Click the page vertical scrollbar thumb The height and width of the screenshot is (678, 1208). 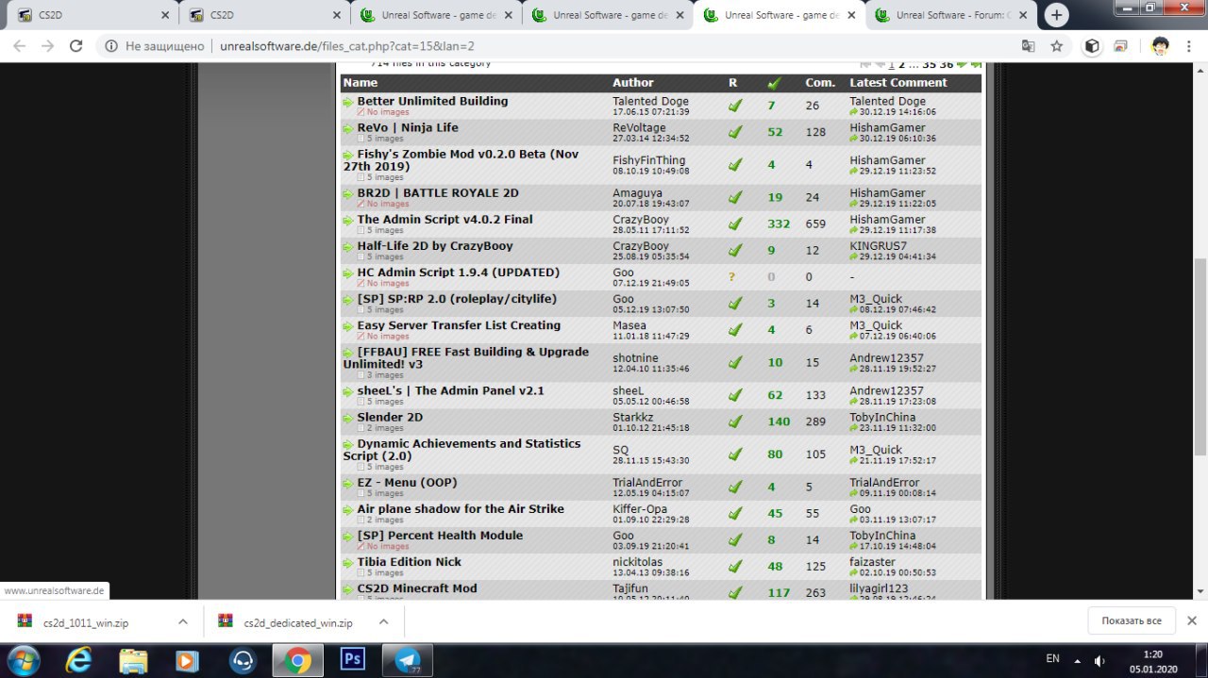(x=1200, y=358)
